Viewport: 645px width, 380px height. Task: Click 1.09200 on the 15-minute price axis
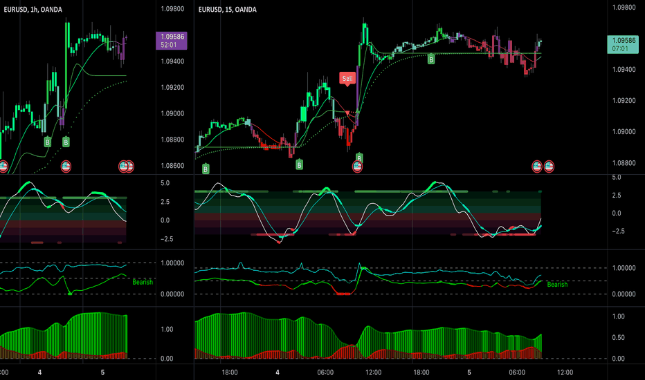click(x=624, y=100)
